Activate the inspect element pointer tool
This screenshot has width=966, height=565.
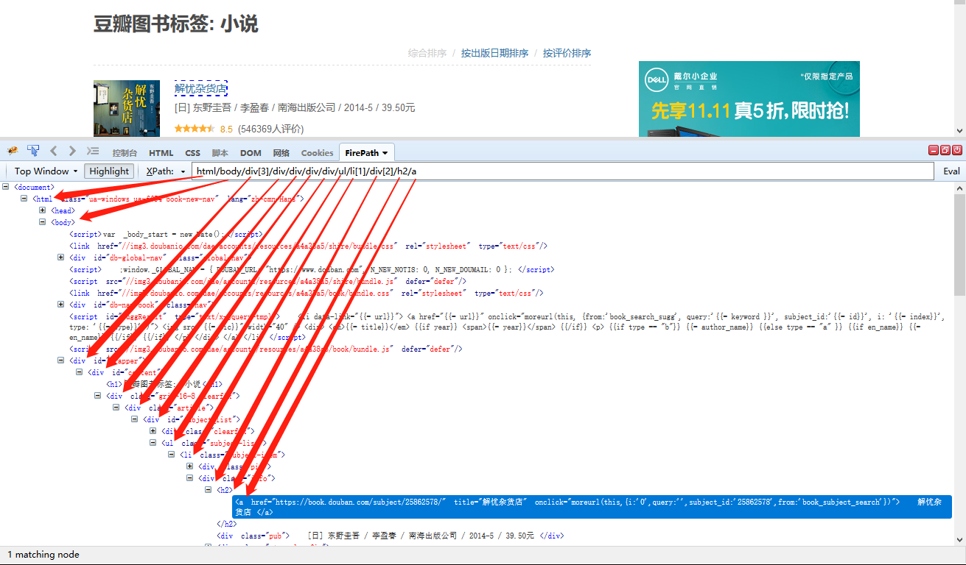click(x=33, y=151)
